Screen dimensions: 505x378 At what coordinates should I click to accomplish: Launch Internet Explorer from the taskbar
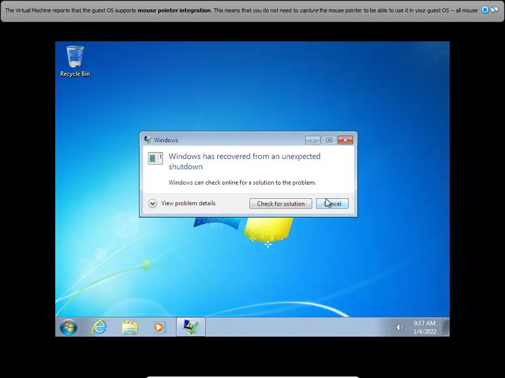pyautogui.click(x=99, y=327)
